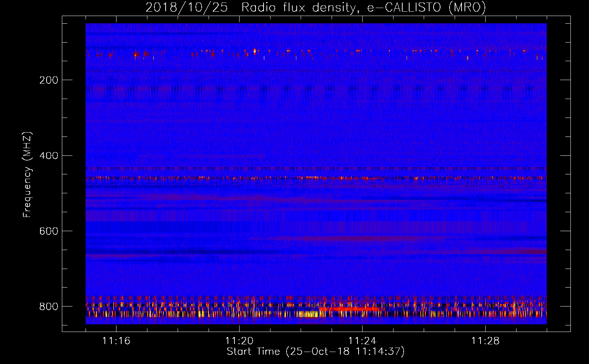This screenshot has height=364, width=589.
Task: Click the 200 frequency tick label
Action: click(x=48, y=80)
